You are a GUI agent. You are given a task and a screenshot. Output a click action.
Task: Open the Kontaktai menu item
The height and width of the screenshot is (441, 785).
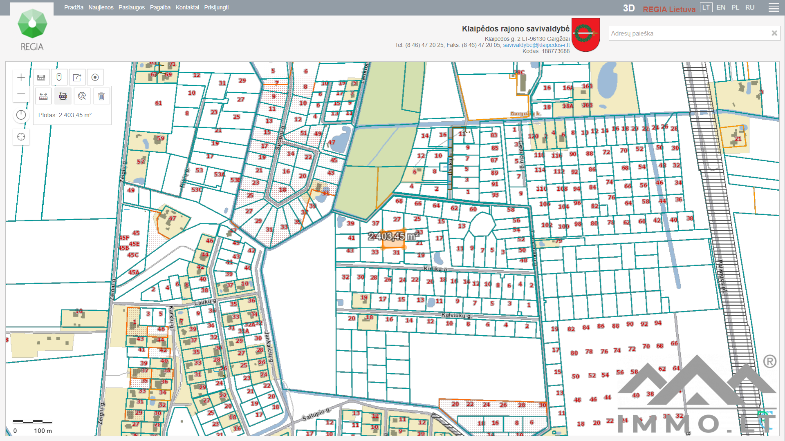click(x=187, y=7)
